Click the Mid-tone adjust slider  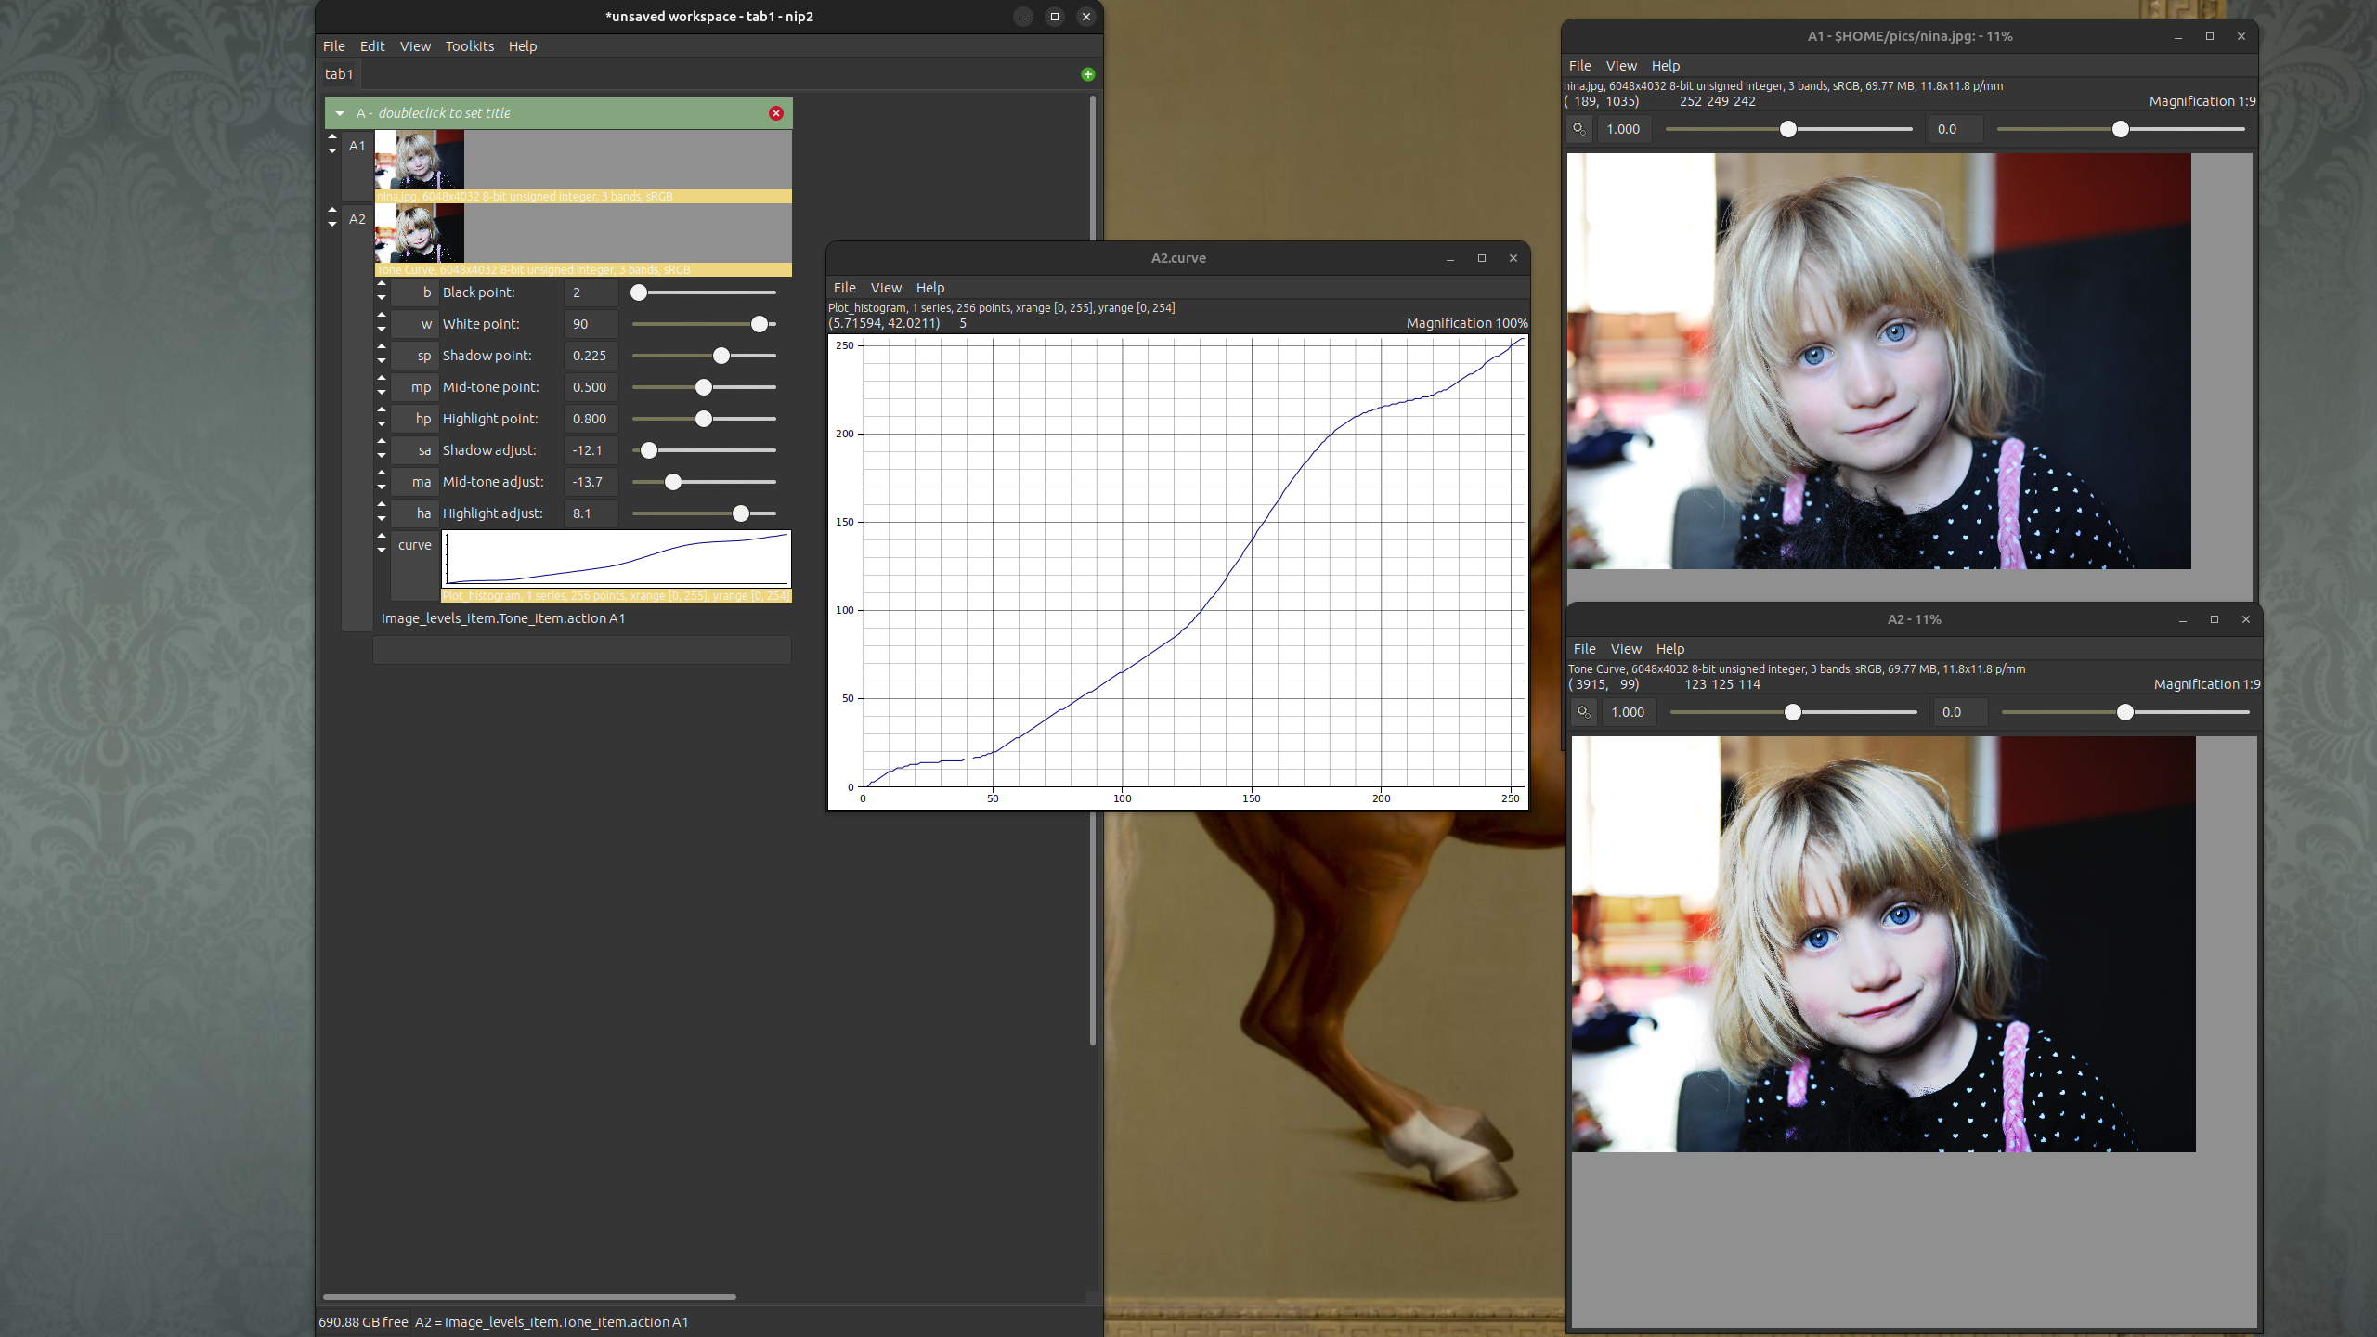671,482
